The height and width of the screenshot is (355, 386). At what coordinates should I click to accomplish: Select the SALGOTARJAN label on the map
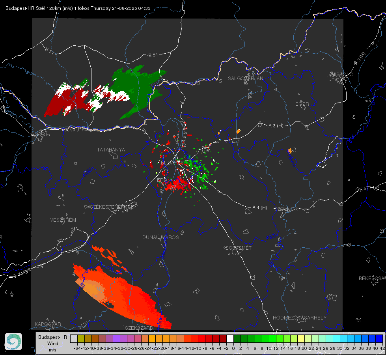click(245, 78)
